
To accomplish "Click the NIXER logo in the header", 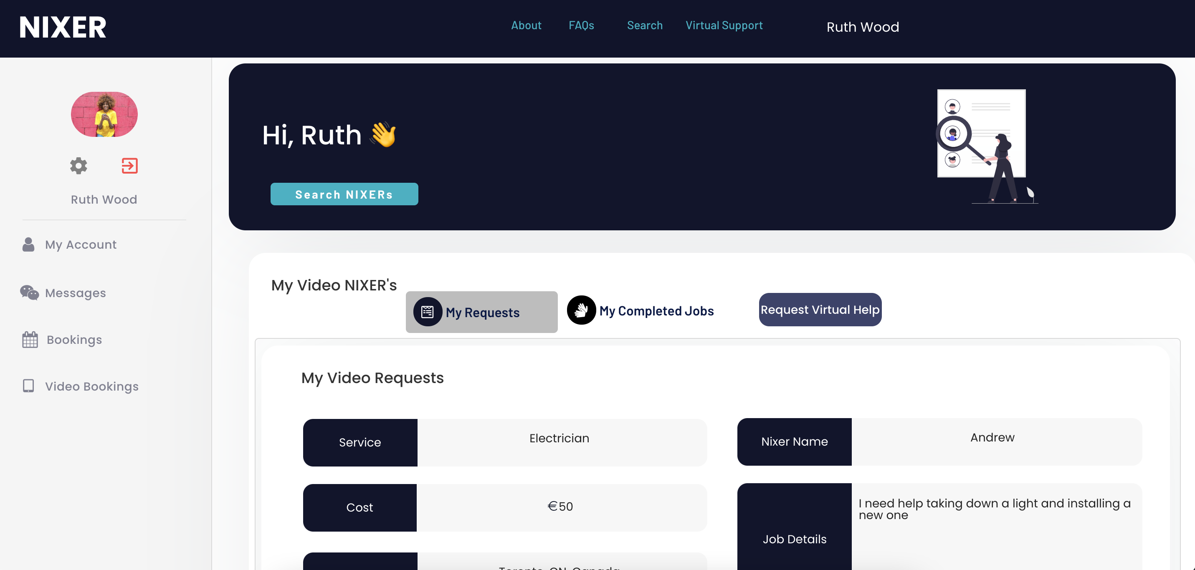I will click(63, 27).
